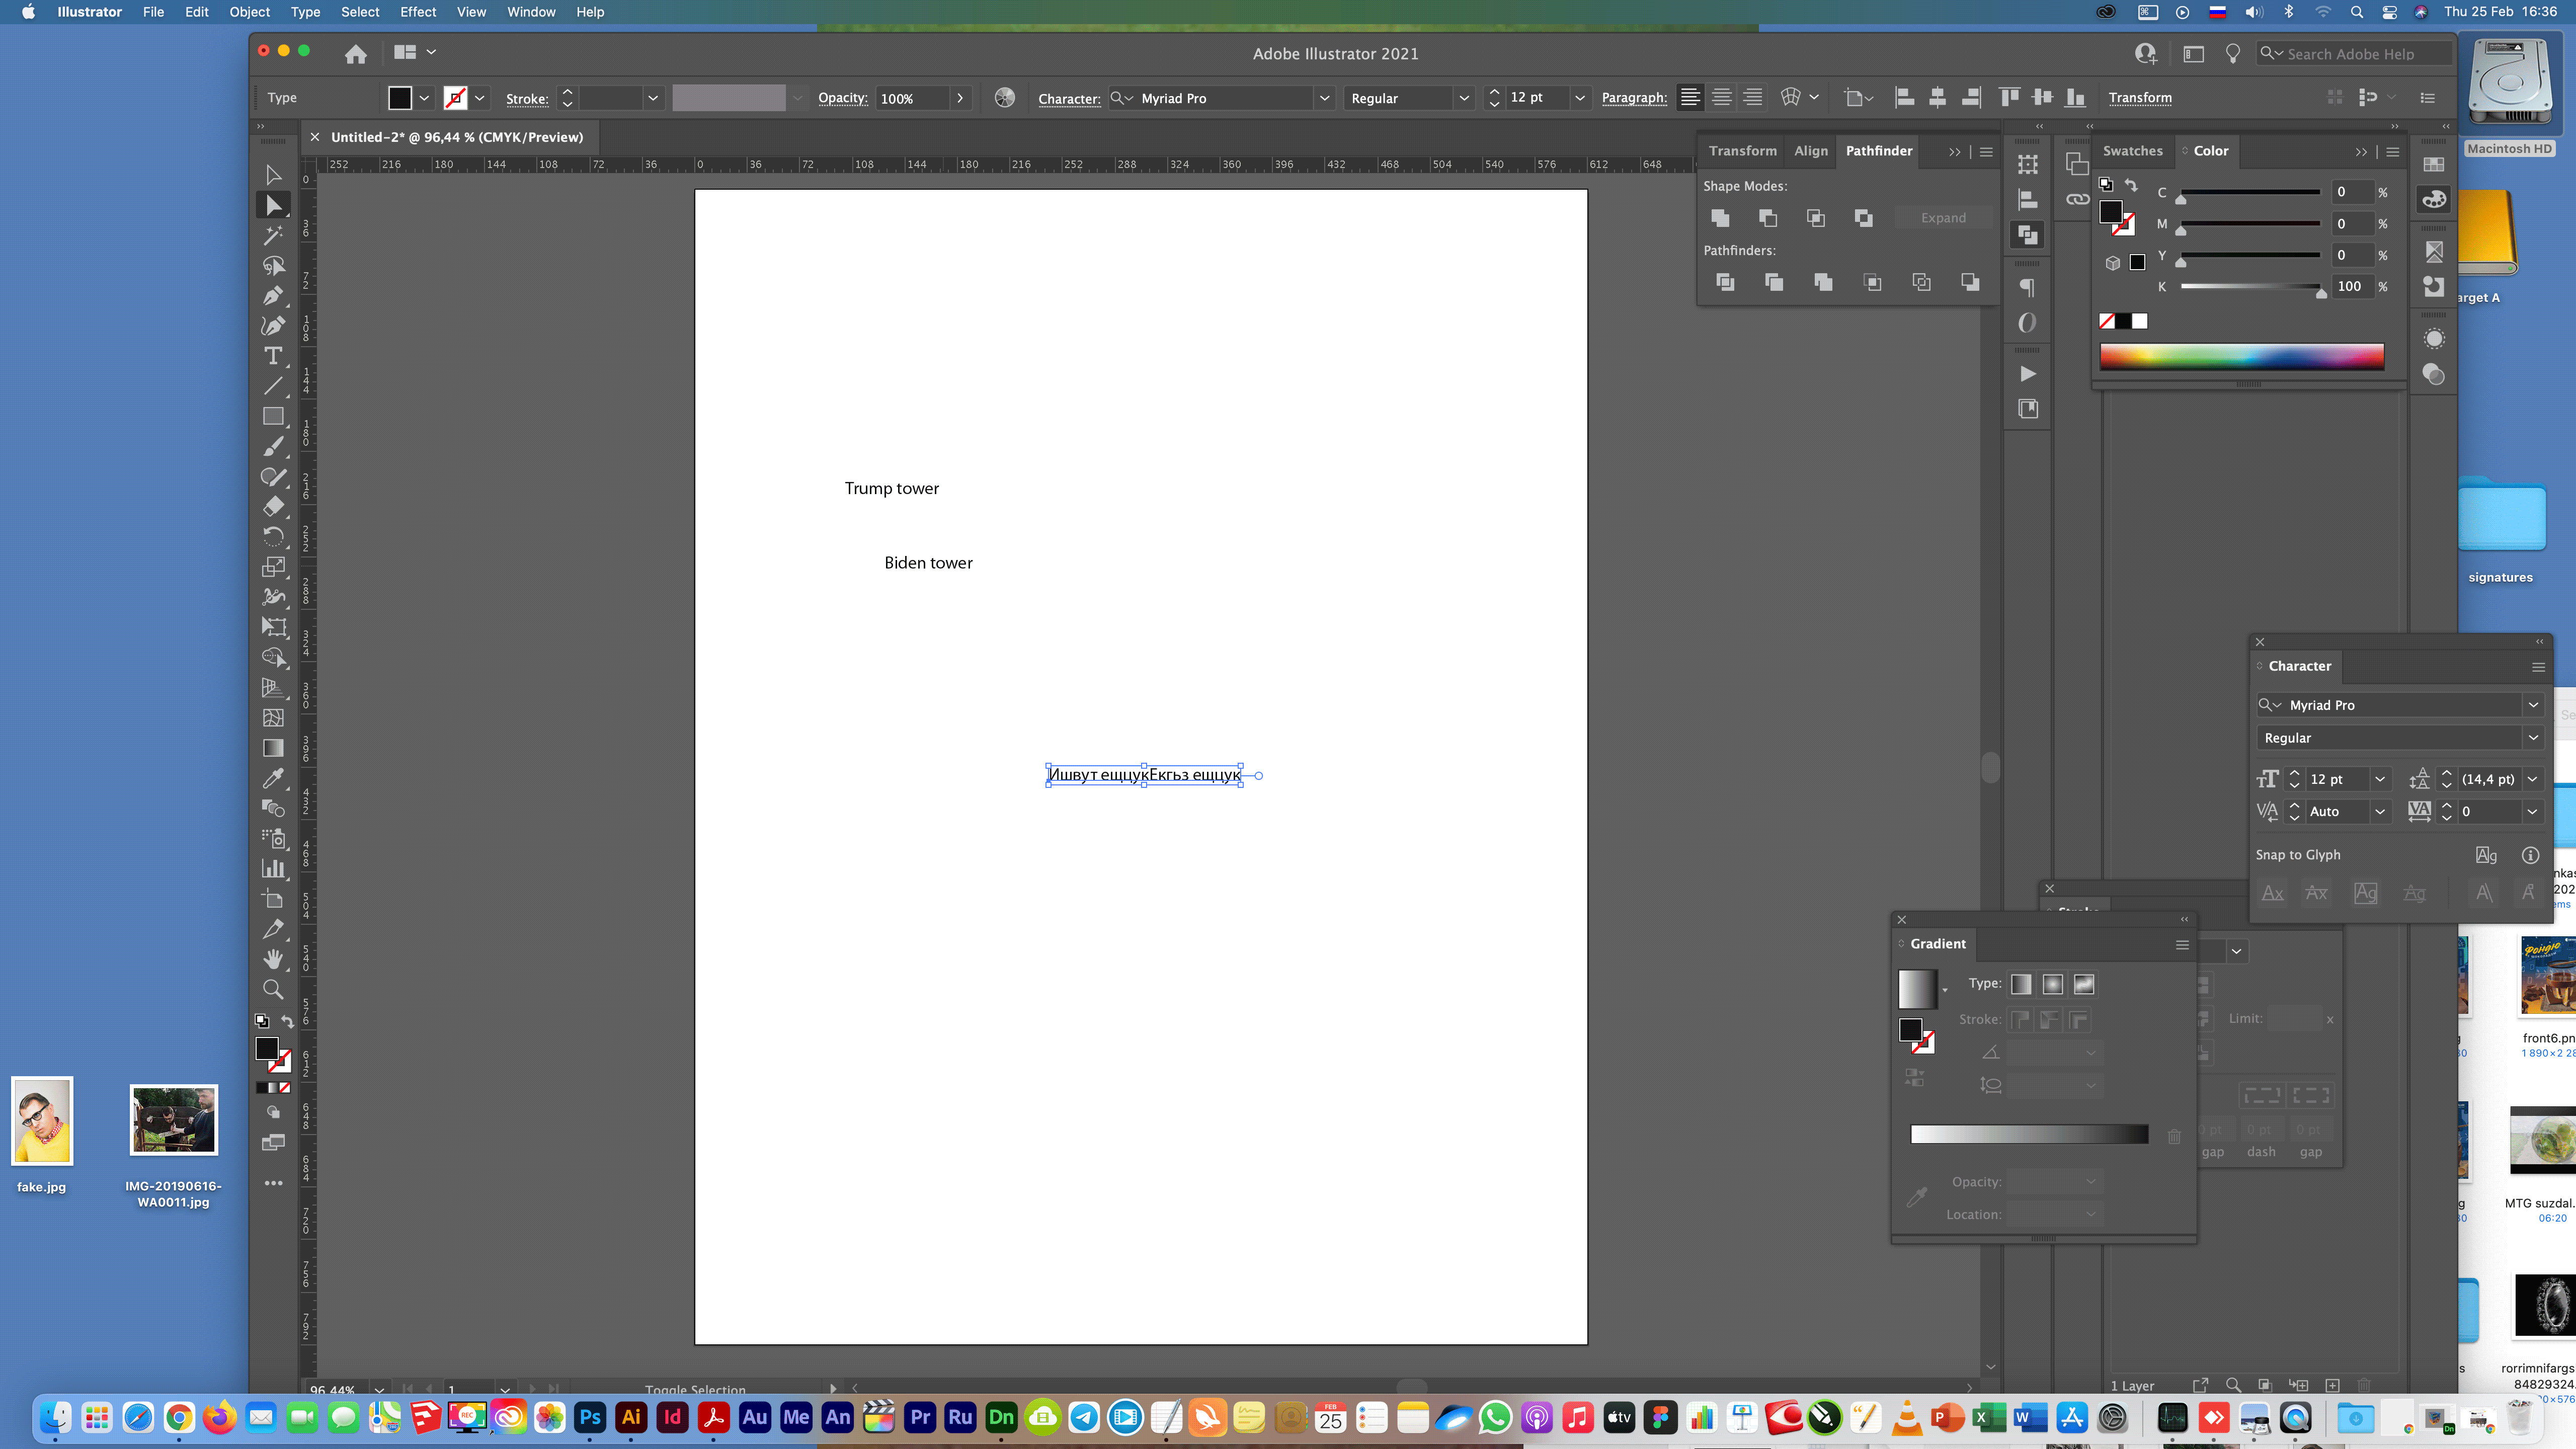The height and width of the screenshot is (1449, 2576).
Task: Swap fill and stroke colors
Action: coord(288,1022)
